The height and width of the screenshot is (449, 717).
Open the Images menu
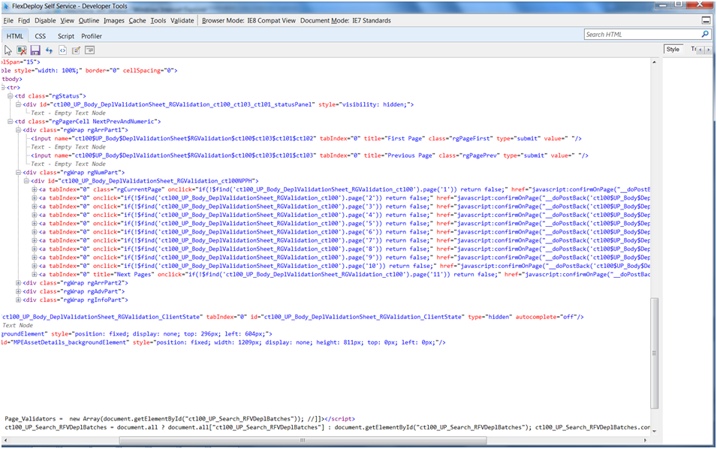click(114, 20)
